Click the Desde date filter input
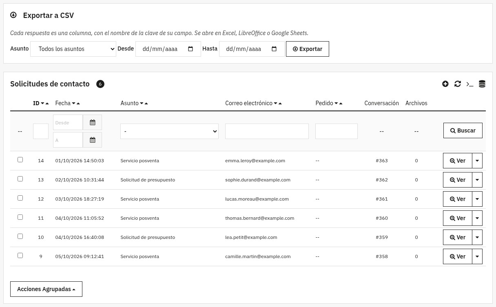 [x=68, y=122]
